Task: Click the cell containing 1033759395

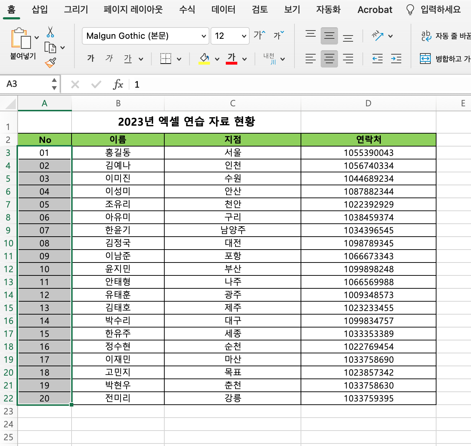Action: pyautogui.click(x=369, y=398)
